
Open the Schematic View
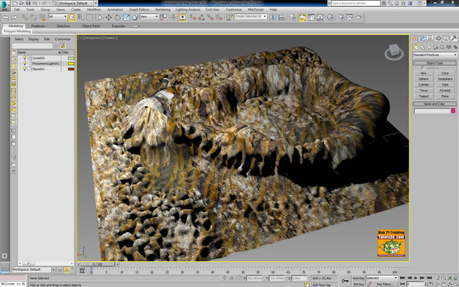pos(321,18)
